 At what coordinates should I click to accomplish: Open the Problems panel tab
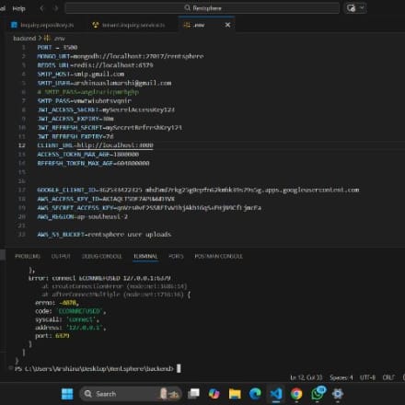coord(28,256)
